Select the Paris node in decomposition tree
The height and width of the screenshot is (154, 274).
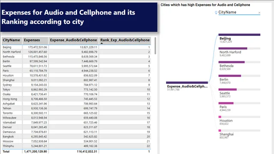click(239, 107)
